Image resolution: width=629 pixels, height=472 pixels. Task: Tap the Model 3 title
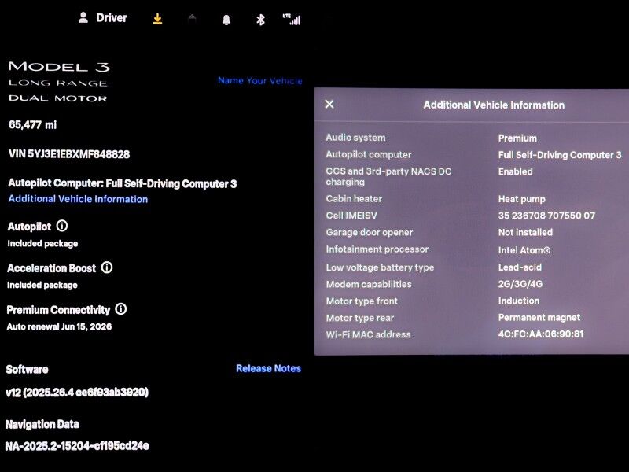pos(60,67)
